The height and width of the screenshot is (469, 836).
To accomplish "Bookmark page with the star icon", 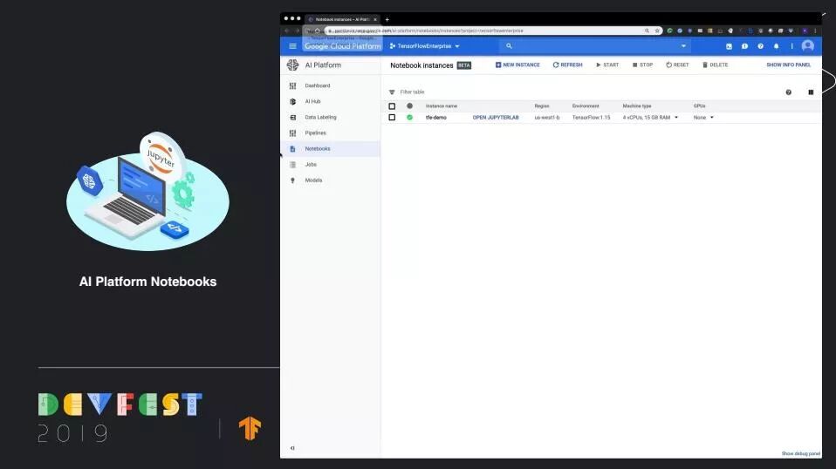I will (657, 31).
